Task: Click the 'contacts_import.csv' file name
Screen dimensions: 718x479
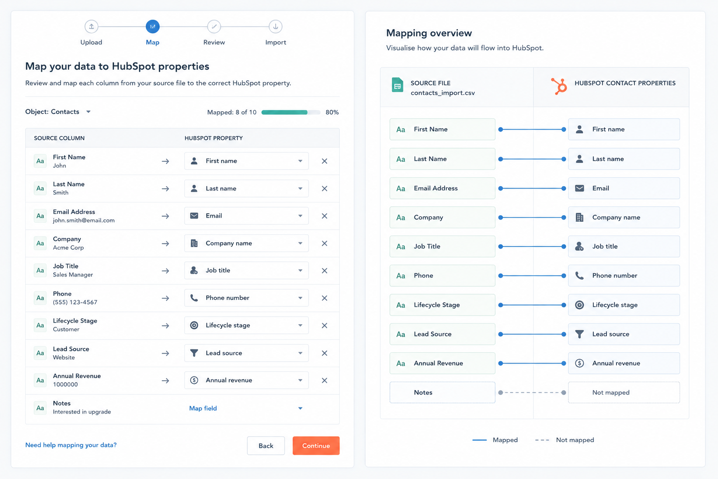Action: coord(443,93)
